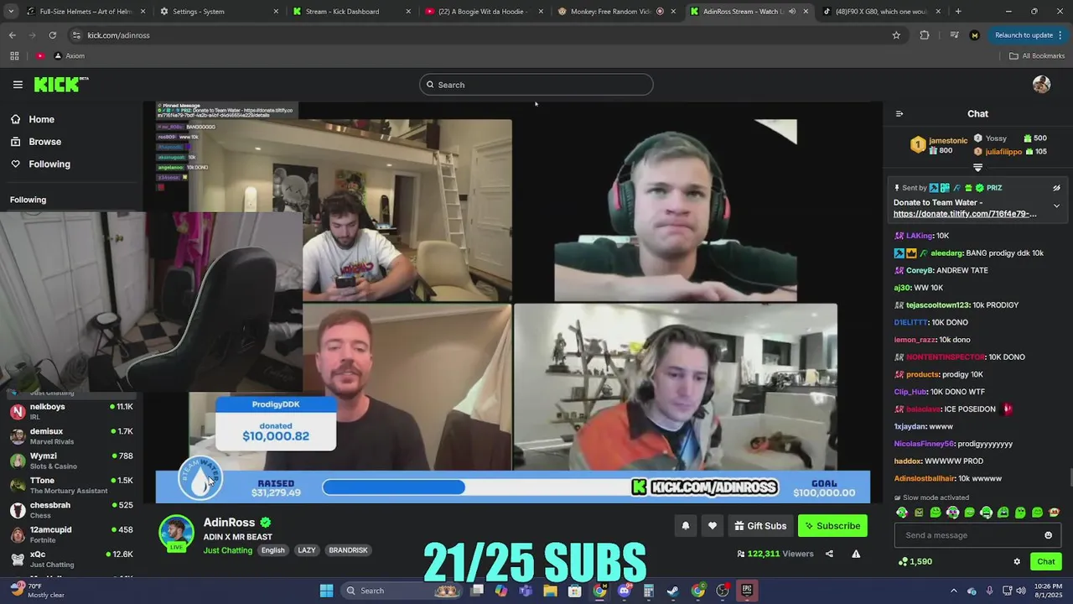Collapse the chat panel arrow icon
This screenshot has width=1073, height=604.
[x=899, y=114]
